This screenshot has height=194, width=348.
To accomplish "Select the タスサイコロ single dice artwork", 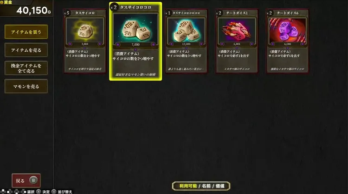I will [x=85, y=30].
